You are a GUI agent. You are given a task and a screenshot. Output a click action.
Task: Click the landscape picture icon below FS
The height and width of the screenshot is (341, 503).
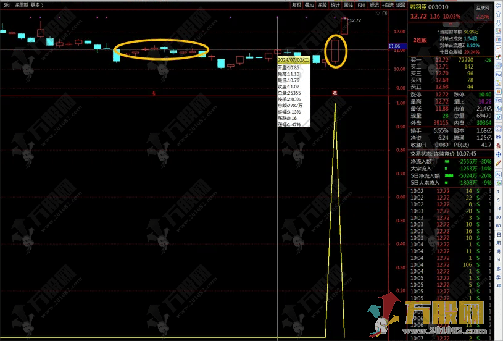point(499,183)
